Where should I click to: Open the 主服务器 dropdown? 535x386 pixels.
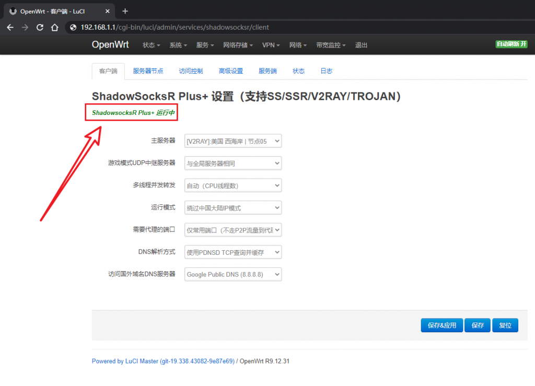point(233,141)
